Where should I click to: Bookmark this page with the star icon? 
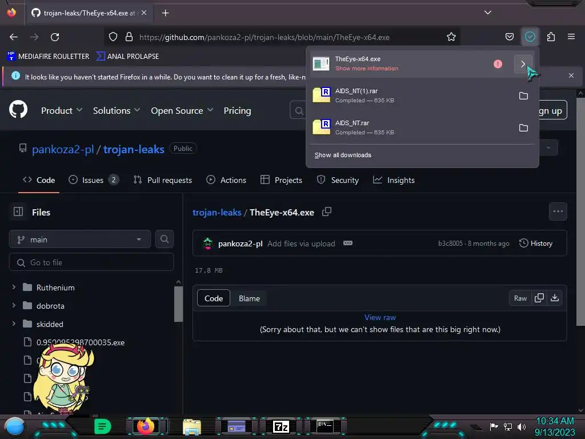click(451, 37)
